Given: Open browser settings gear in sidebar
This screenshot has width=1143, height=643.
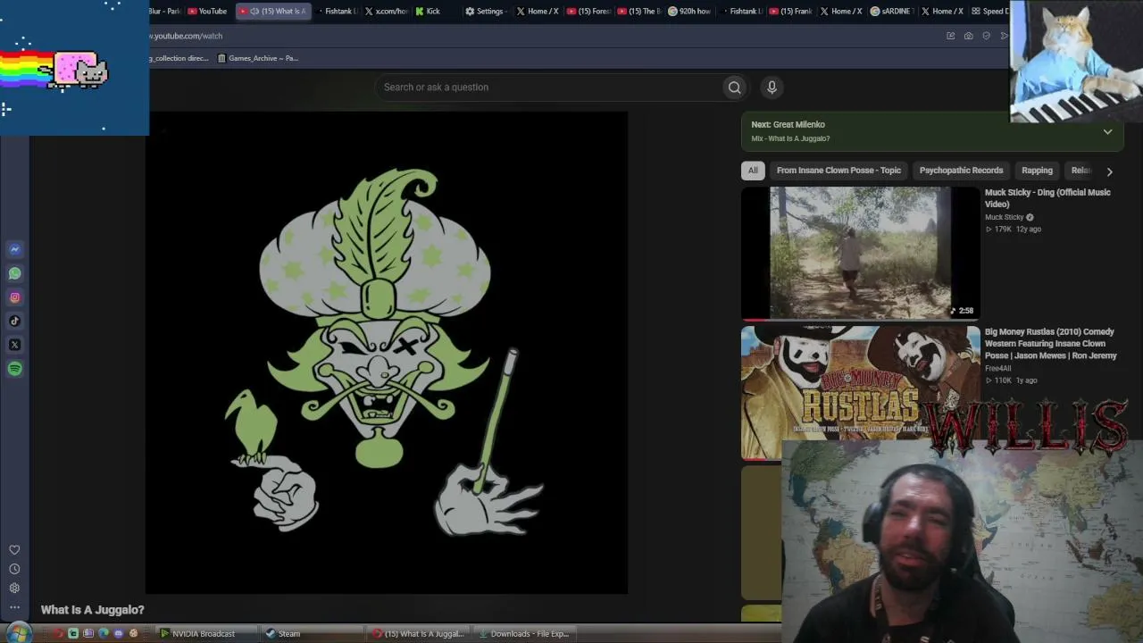Looking at the screenshot, I should tap(14, 588).
